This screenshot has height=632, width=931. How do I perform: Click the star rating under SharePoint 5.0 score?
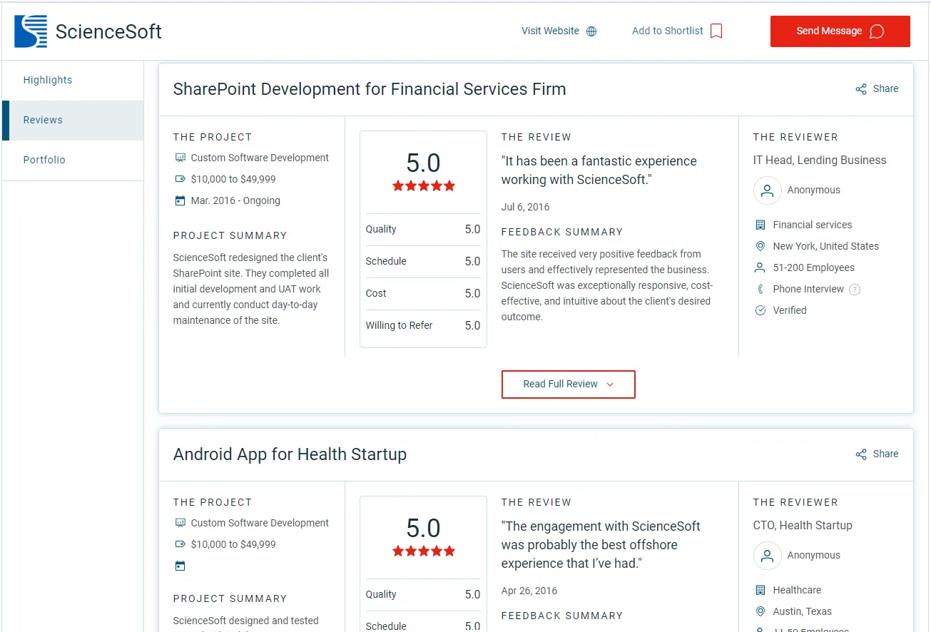point(423,186)
